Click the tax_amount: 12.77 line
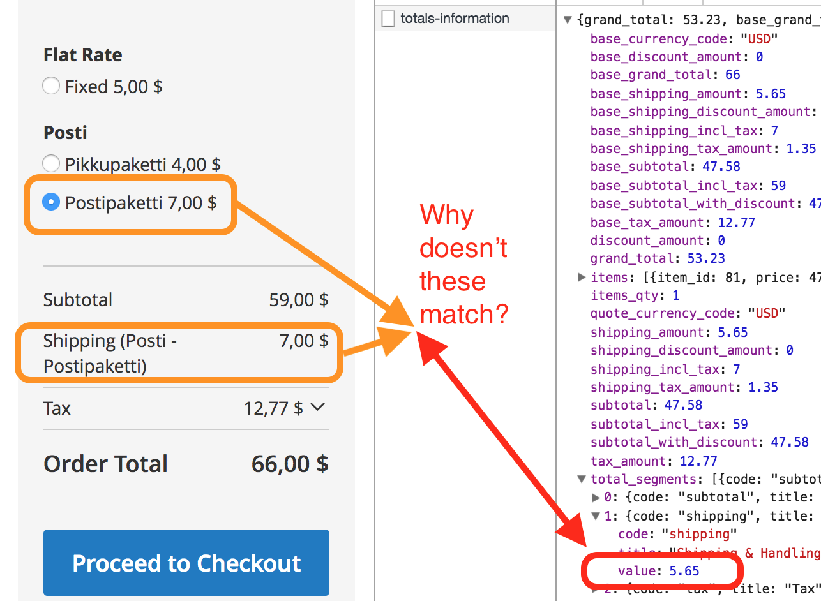The height and width of the screenshot is (601, 821). pyautogui.click(x=654, y=461)
